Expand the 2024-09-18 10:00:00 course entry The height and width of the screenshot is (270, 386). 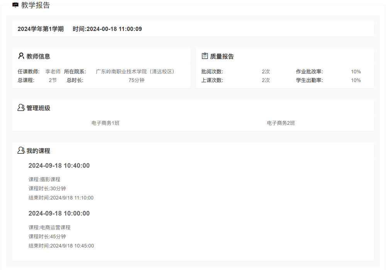pyautogui.click(x=59, y=213)
